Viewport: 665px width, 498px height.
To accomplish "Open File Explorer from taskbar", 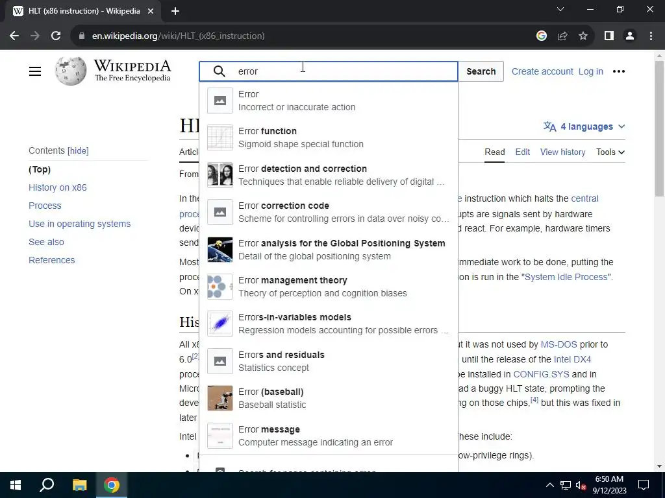I will [x=79, y=485].
